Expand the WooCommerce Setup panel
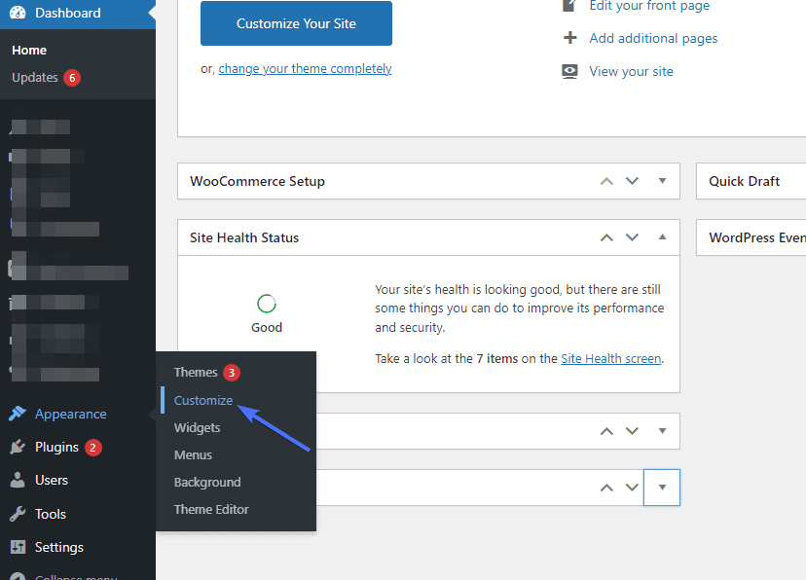The image size is (806, 580). (662, 181)
